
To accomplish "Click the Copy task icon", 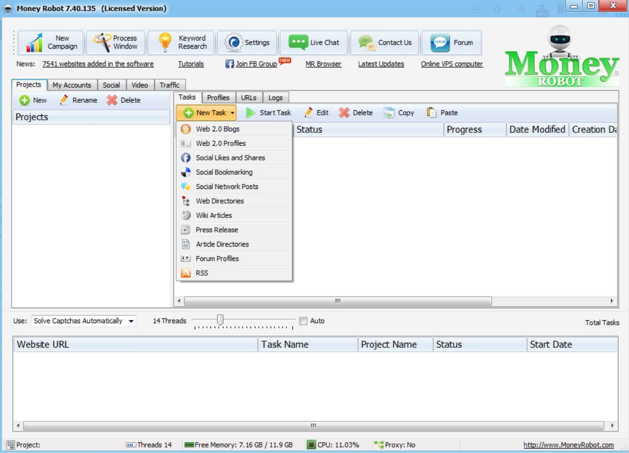I will point(389,113).
